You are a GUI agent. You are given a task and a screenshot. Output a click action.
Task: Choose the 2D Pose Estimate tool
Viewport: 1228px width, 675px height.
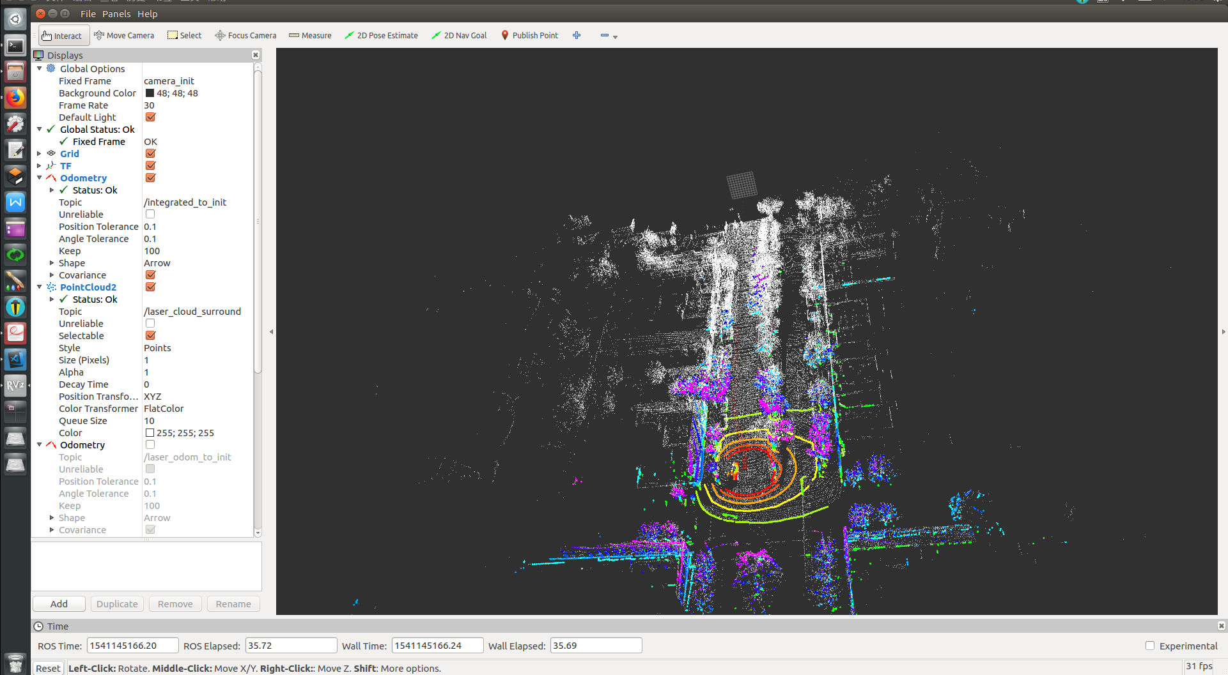381,35
